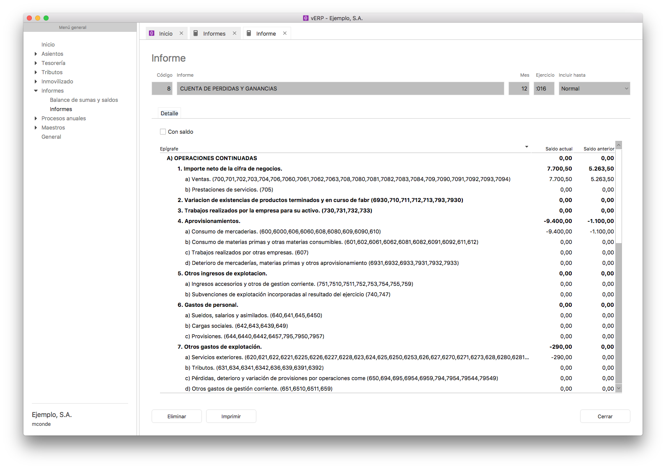This screenshot has width=666, height=469.
Task: Close the Informes tab
Action: [x=235, y=34]
